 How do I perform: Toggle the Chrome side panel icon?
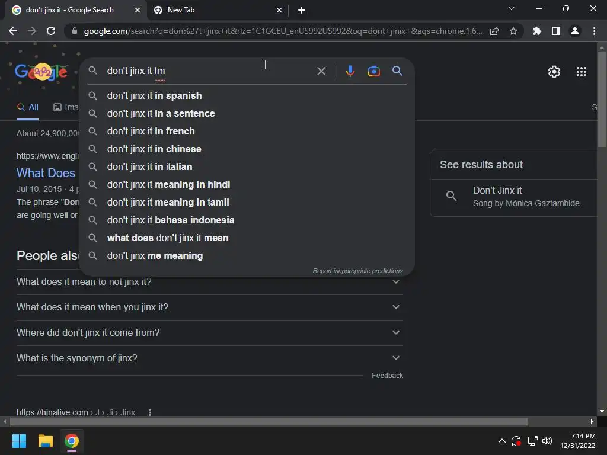pos(556,31)
